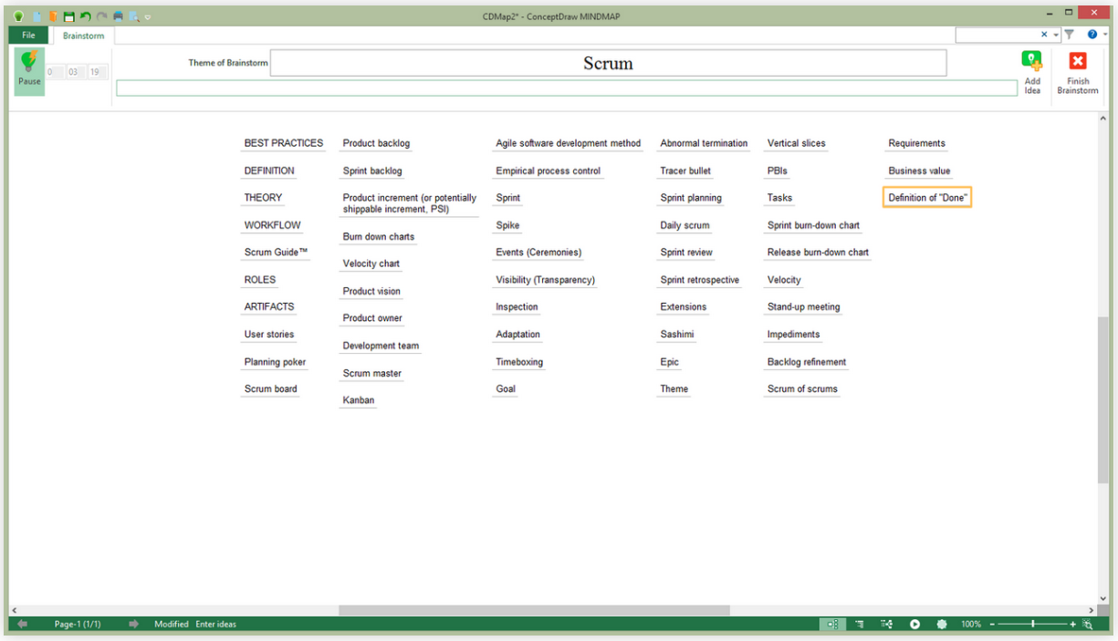Go to next page with right arrow in status bar

[x=133, y=624]
